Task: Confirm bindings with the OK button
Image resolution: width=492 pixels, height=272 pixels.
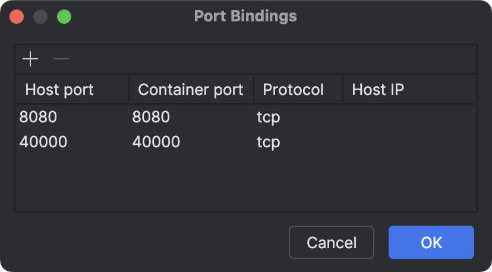Action: click(431, 242)
